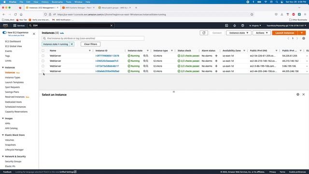Clear the SSM search text with the X
Screen dimensions: 309x174
[112, 26]
